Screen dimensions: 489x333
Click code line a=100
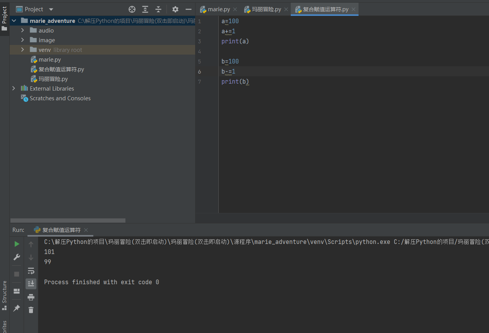click(x=230, y=21)
